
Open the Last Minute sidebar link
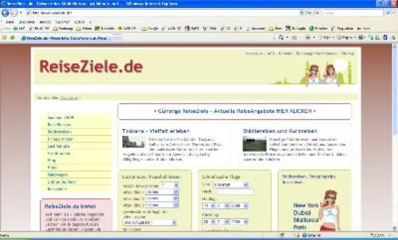58,146
